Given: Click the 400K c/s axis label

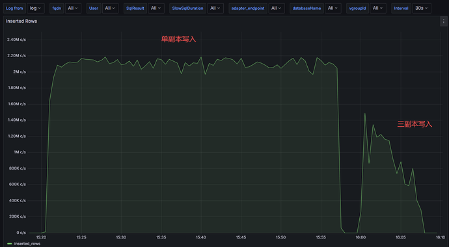Looking at the screenshot, I should point(18,200).
